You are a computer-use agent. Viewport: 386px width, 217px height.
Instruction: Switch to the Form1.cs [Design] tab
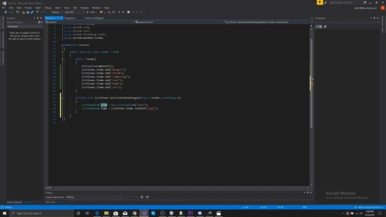(x=94, y=18)
